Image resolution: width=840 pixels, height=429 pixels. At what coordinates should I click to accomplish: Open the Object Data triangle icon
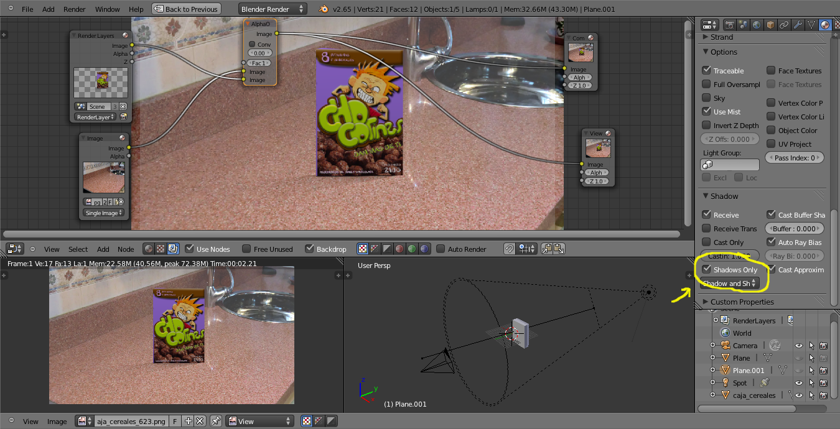coord(811,25)
